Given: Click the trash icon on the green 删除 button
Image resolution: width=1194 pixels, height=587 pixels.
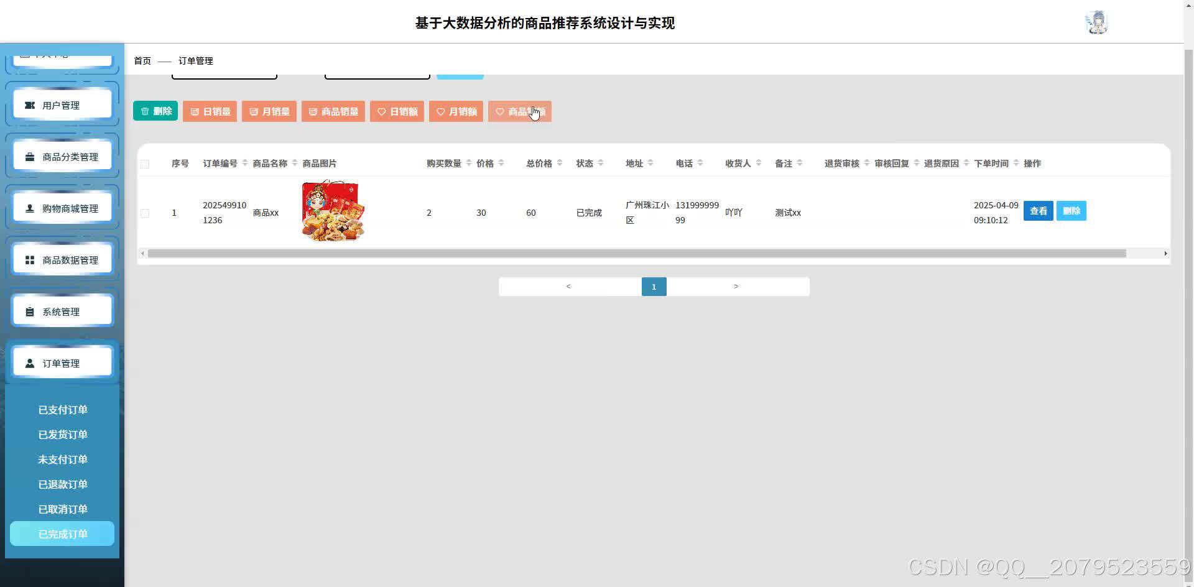Looking at the screenshot, I should click(145, 111).
